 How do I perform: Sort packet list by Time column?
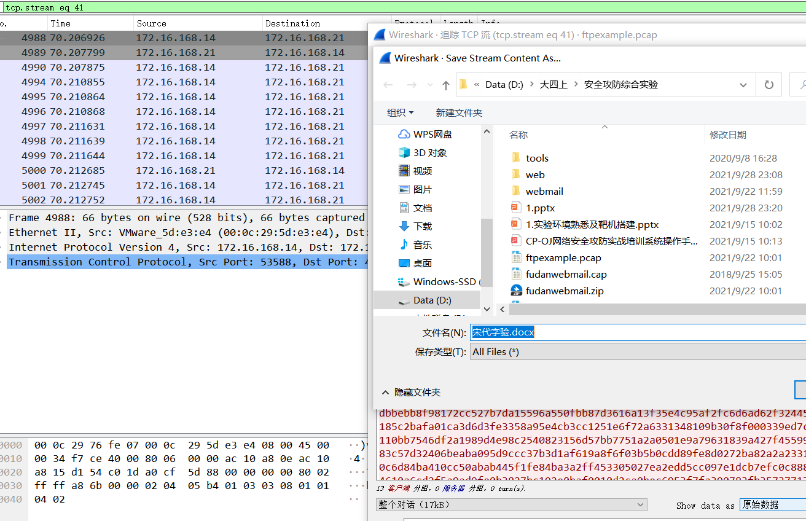pos(91,23)
